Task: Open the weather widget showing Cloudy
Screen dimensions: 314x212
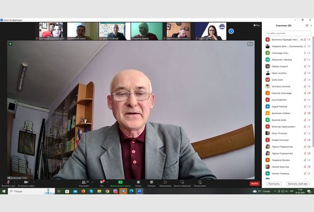Action: coord(261,191)
